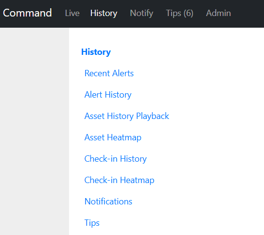The image size is (264, 235).
Task: Go to the Notify menu item
Action: coord(141,13)
